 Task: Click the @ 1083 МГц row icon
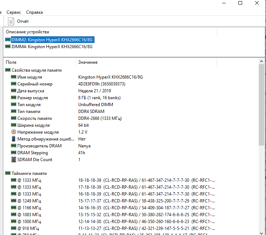click(13, 214)
